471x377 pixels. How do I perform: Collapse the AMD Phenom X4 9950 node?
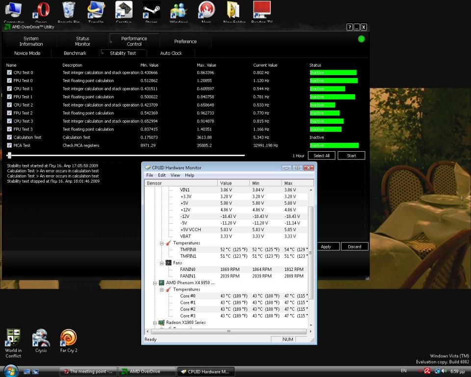pyautogui.click(x=155, y=283)
